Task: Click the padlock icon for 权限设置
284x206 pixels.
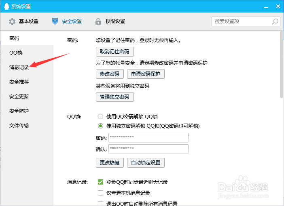Action: click(98, 21)
